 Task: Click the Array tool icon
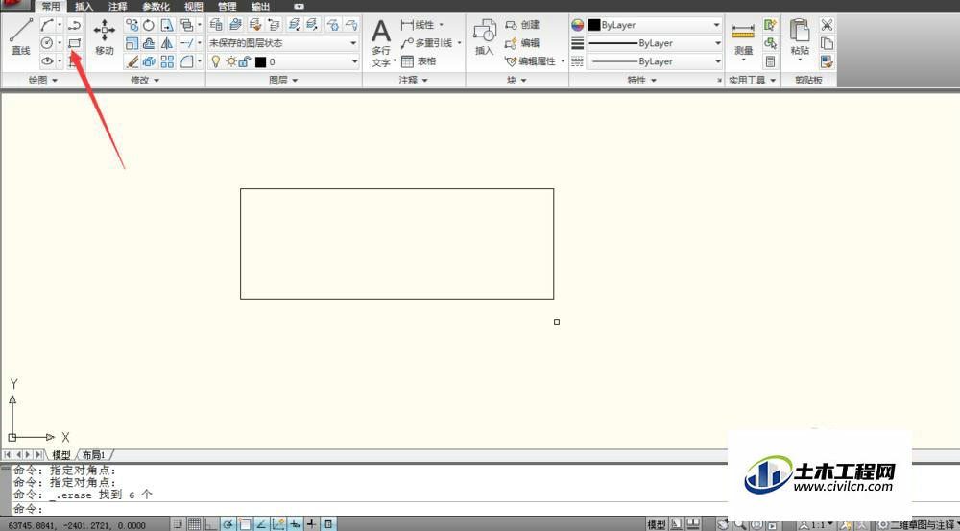coord(166,61)
